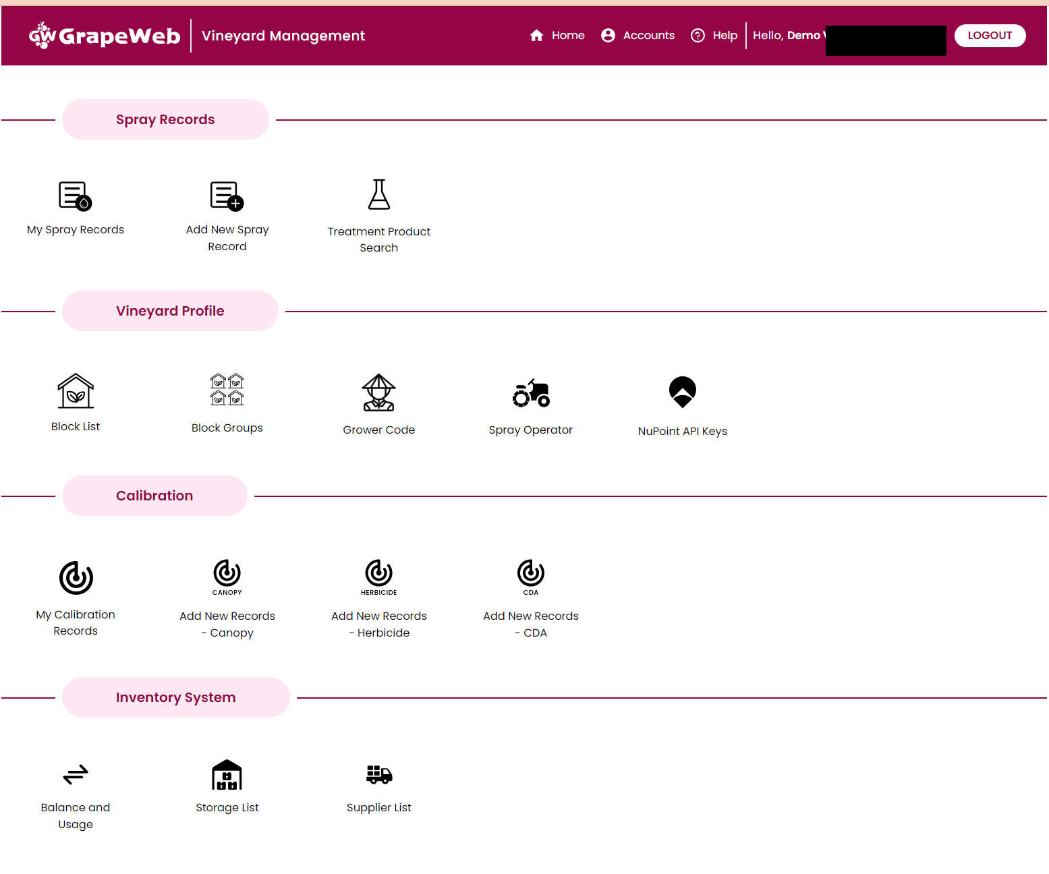Click the GrapeWeb logo
1049x874 pixels.
[x=105, y=35]
